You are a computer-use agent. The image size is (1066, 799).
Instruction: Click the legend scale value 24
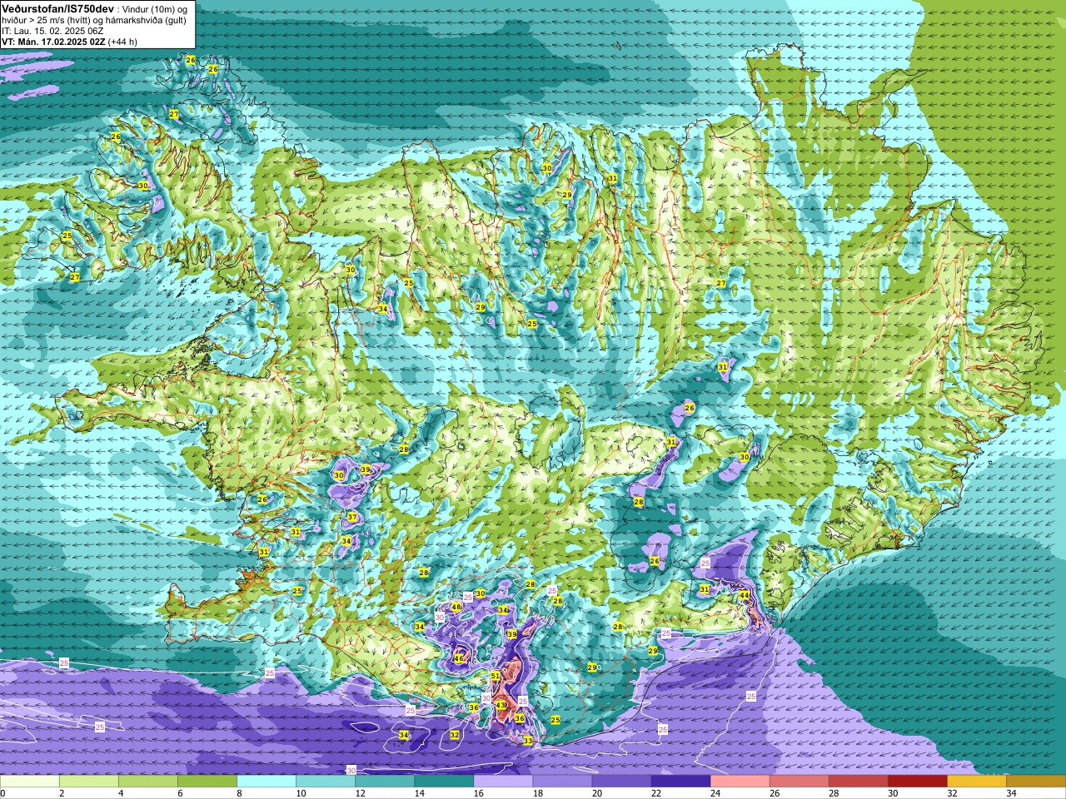[x=715, y=793]
